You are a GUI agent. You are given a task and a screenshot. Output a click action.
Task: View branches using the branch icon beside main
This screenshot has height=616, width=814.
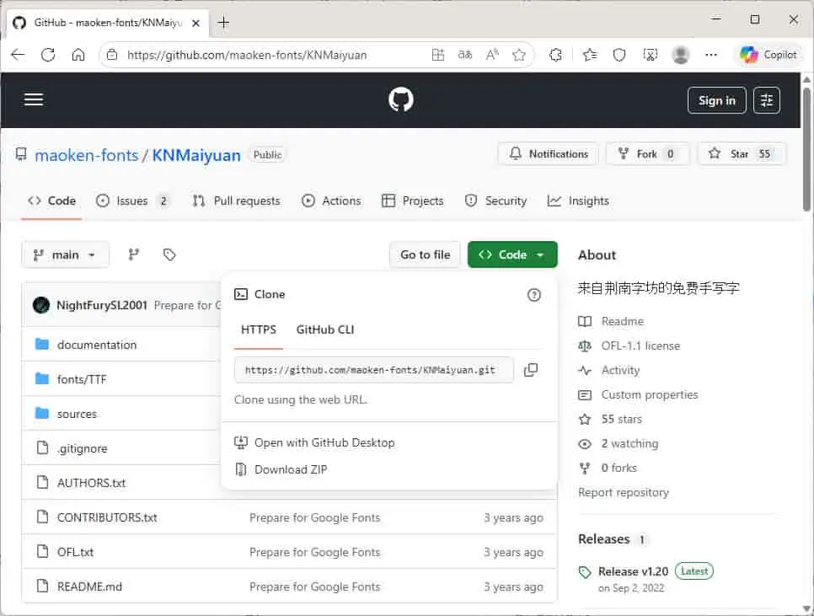[134, 254]
